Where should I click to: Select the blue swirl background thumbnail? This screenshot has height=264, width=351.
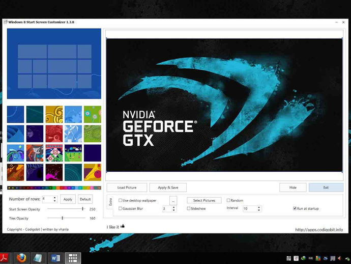click(15, 114)
